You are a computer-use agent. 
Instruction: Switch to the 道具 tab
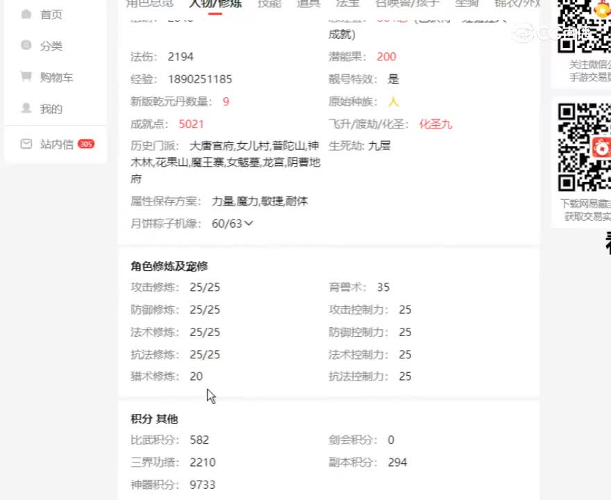click(x=308, y=3)
